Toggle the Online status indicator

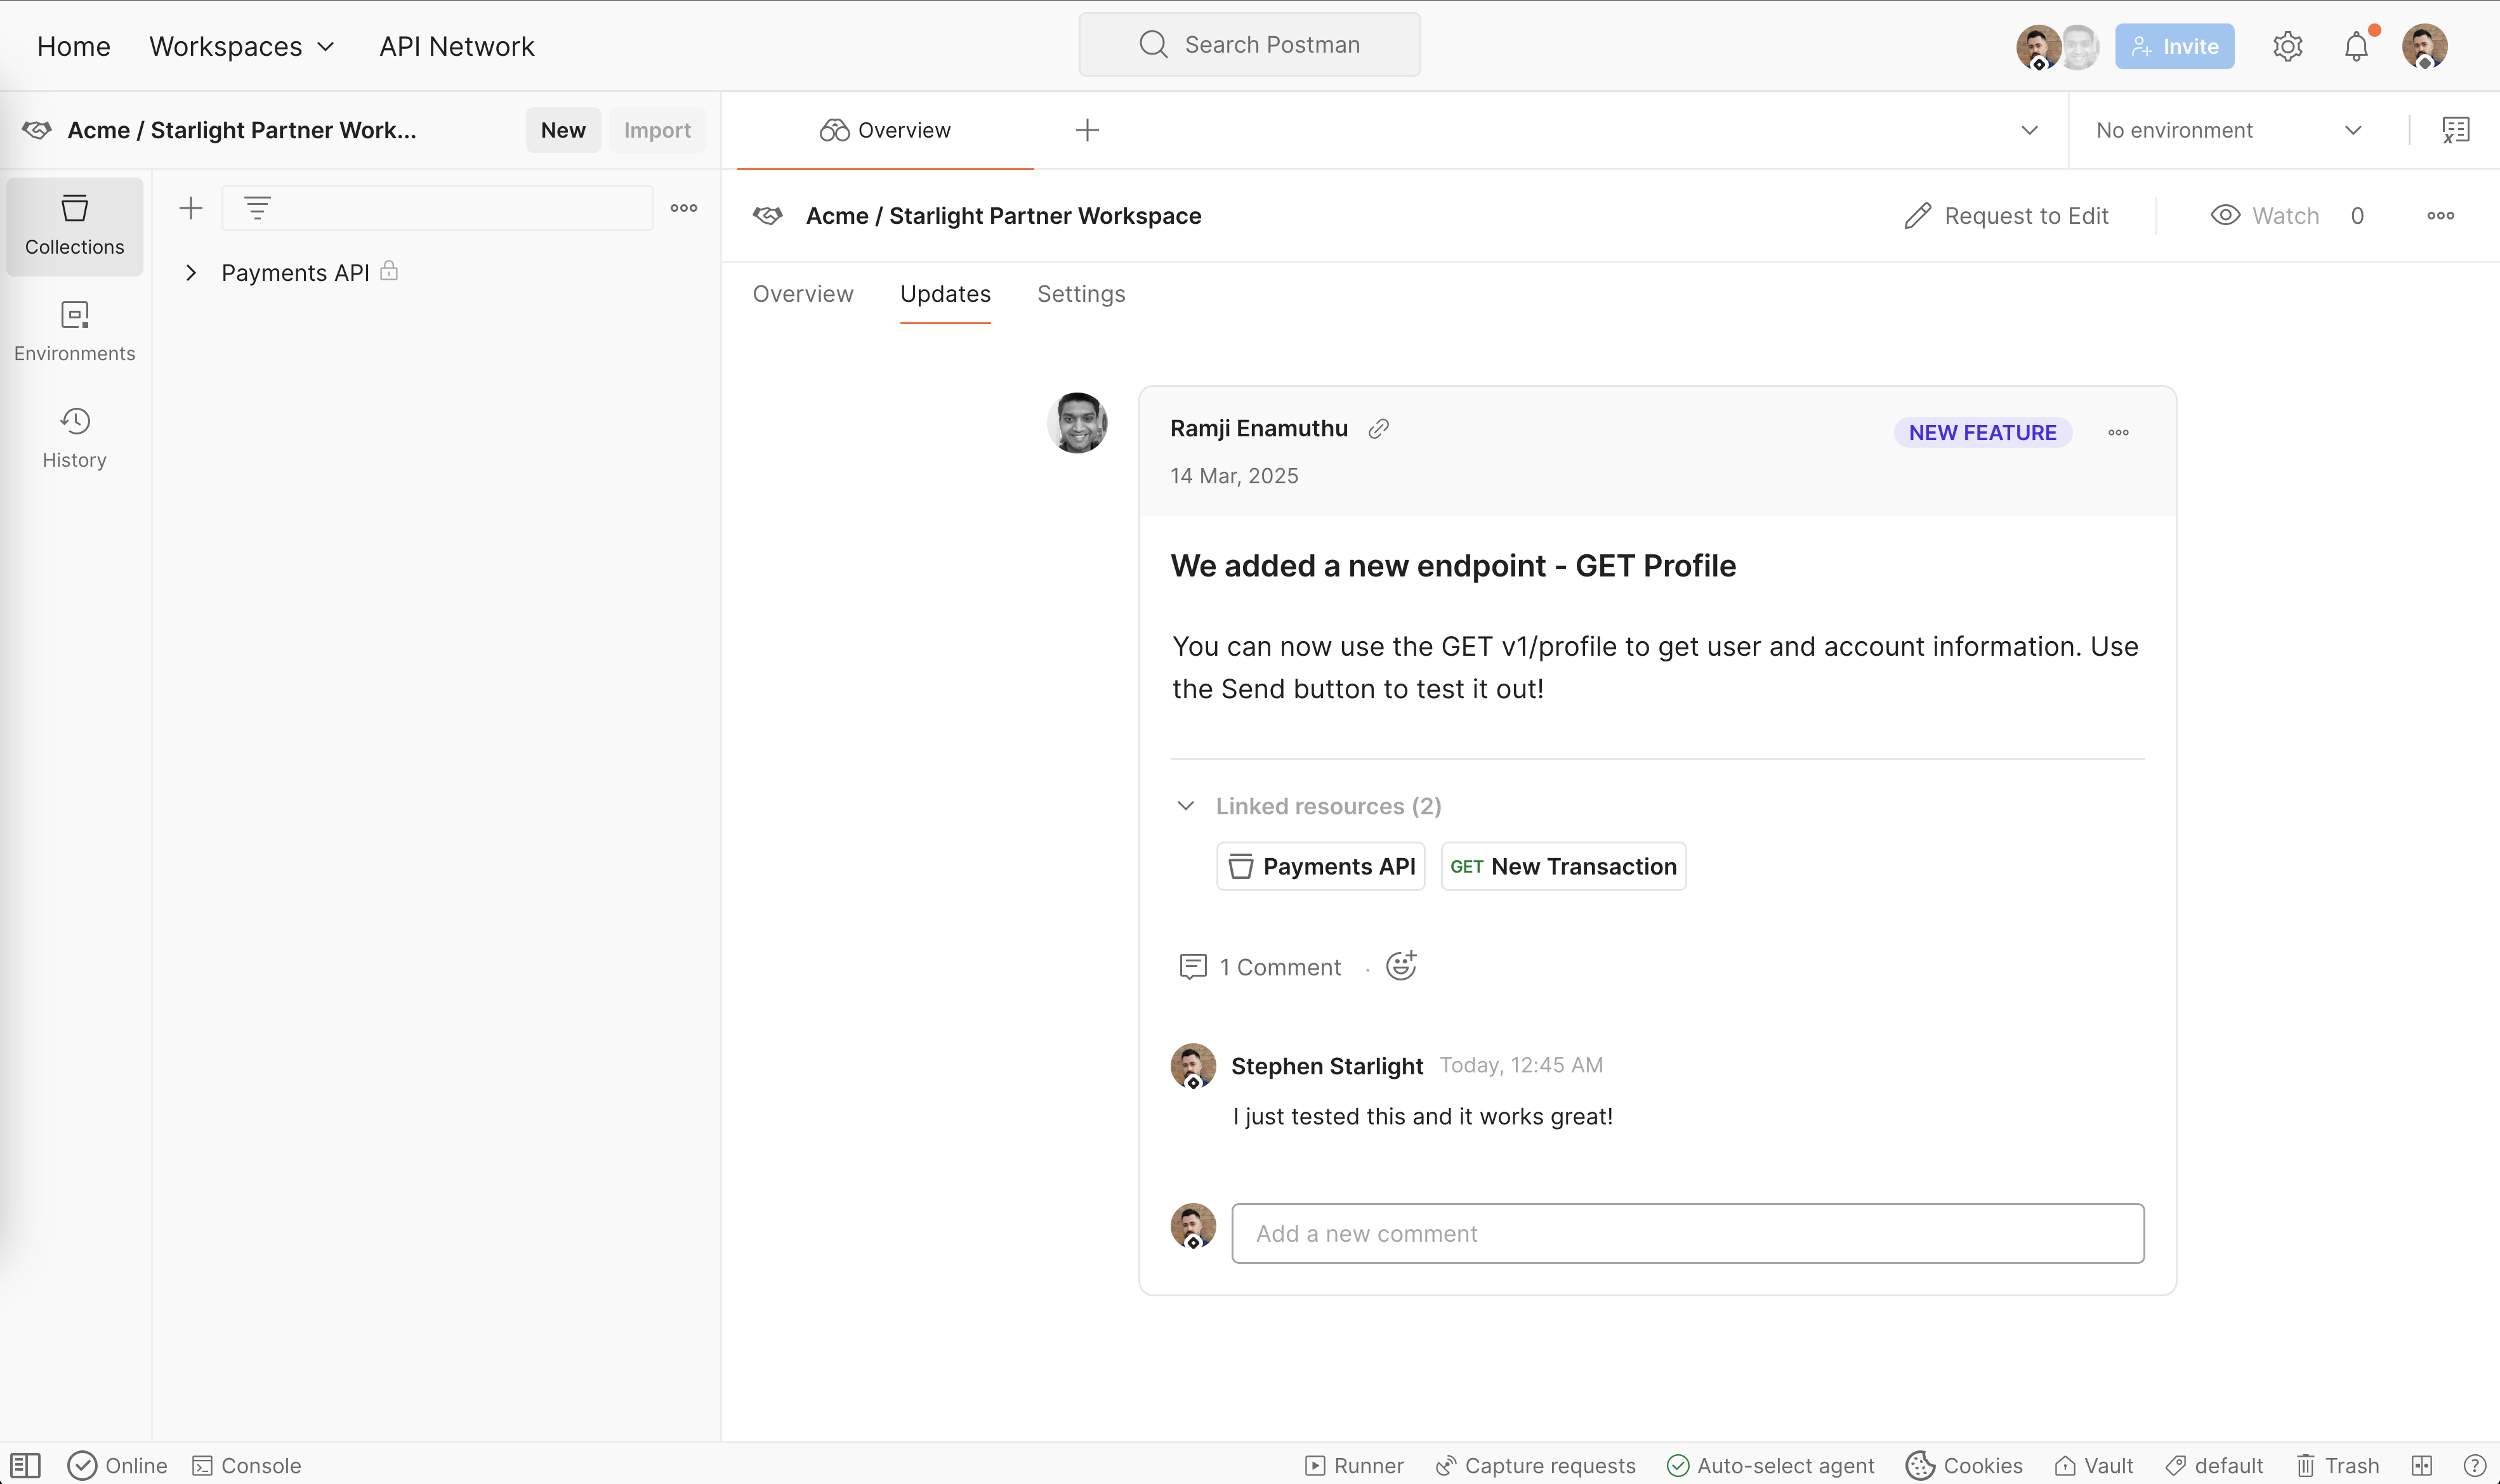tap(117, 1465)
